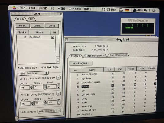Open the JAM Ver1.1.0 application menu icon
This screenshot has height=123, width=164.
point(135,10)
